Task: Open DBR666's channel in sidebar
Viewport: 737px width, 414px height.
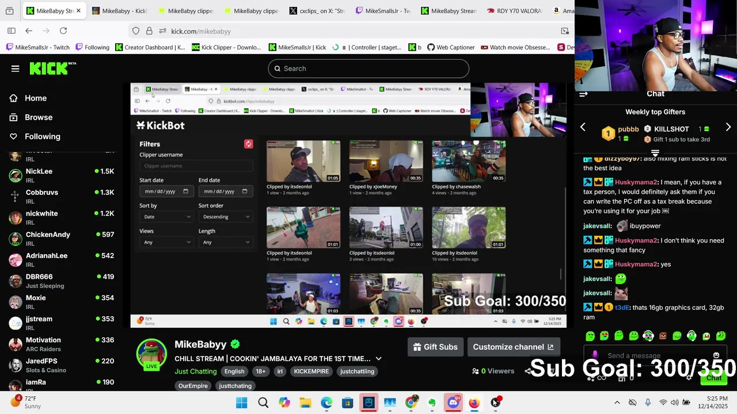Action: (x=61, y=281)
